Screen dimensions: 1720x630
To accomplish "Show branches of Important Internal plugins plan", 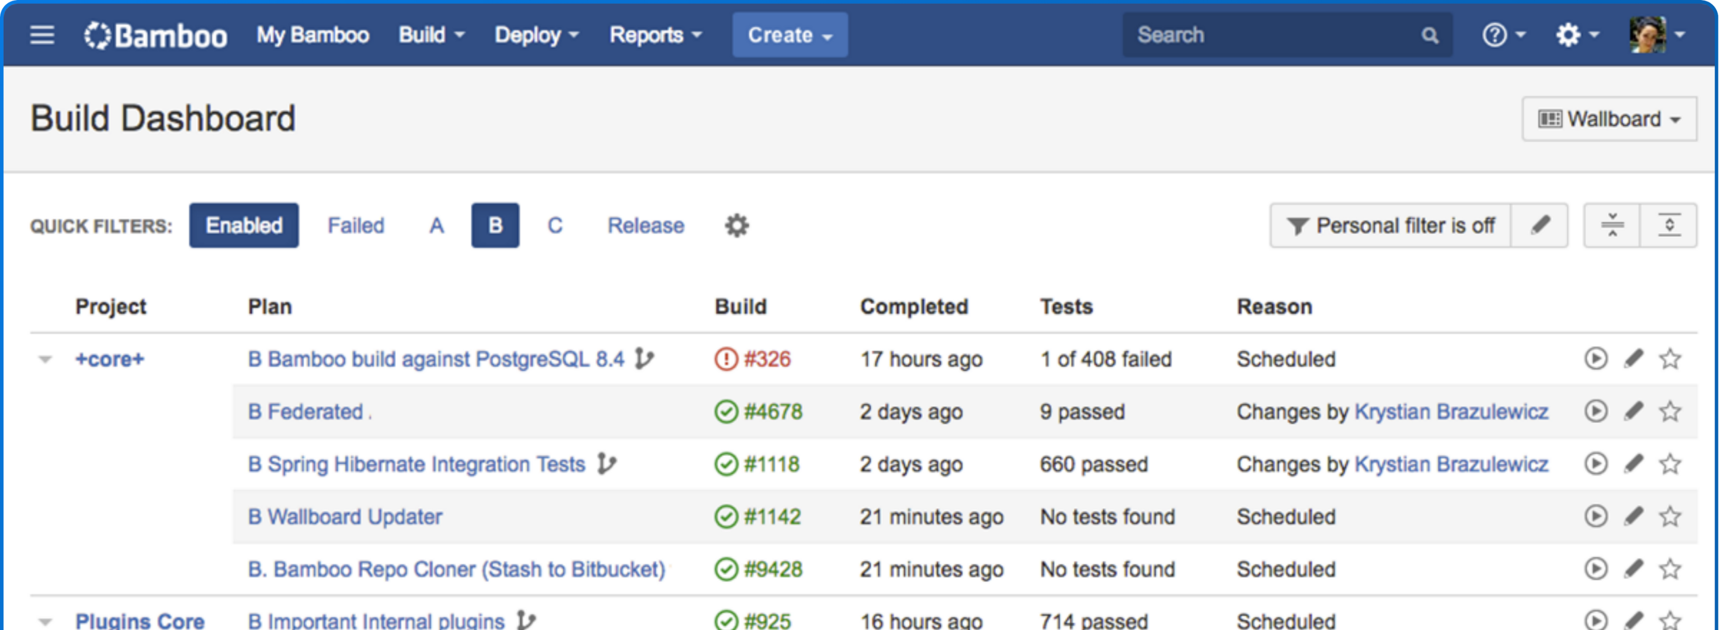I will [x=526, y=621].
